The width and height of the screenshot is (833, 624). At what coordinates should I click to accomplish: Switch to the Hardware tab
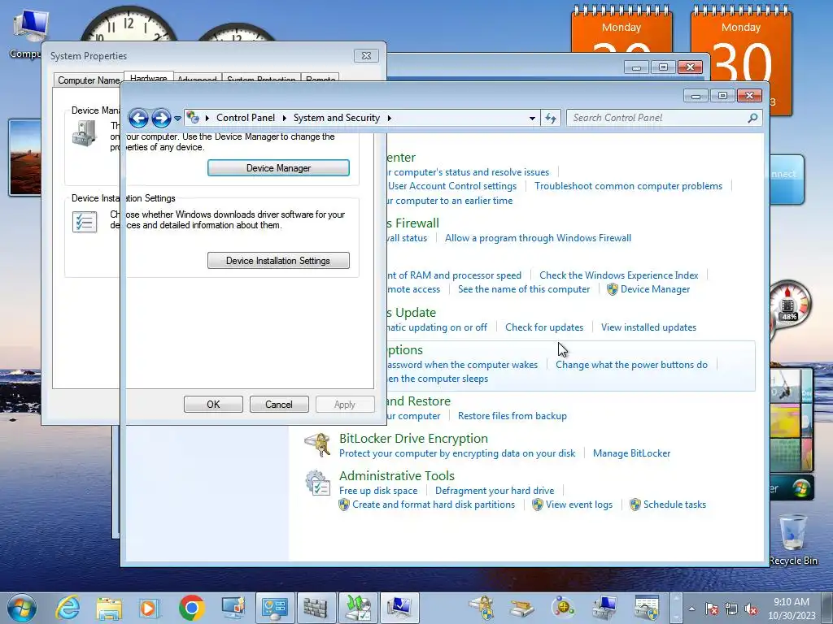[x=148, y=77]
